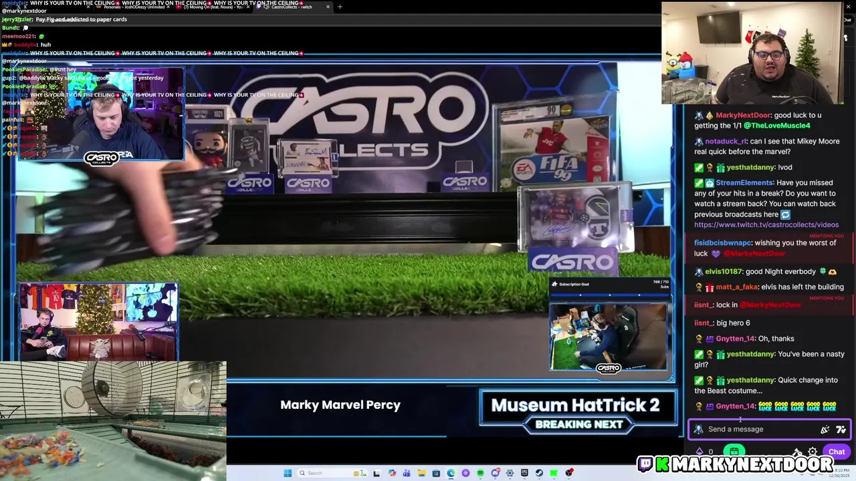Viewport: 856px width, 481px height.
Task: Click the Send a message chat input
Action: 769,429
